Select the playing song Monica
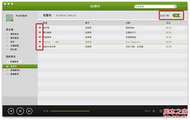 [47, 42]
